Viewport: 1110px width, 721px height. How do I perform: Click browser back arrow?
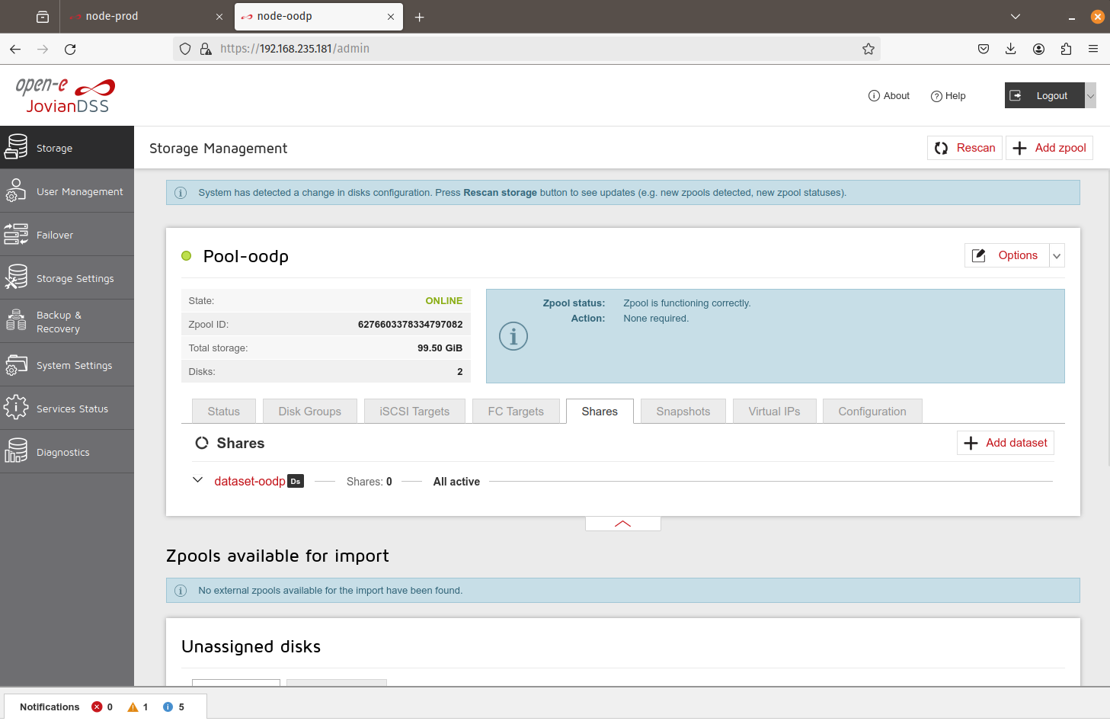[x=15, y=49]
